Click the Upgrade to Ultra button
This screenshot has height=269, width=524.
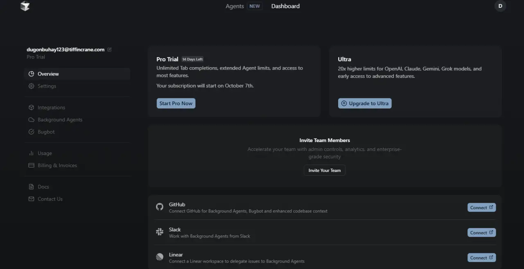point(365,103)
